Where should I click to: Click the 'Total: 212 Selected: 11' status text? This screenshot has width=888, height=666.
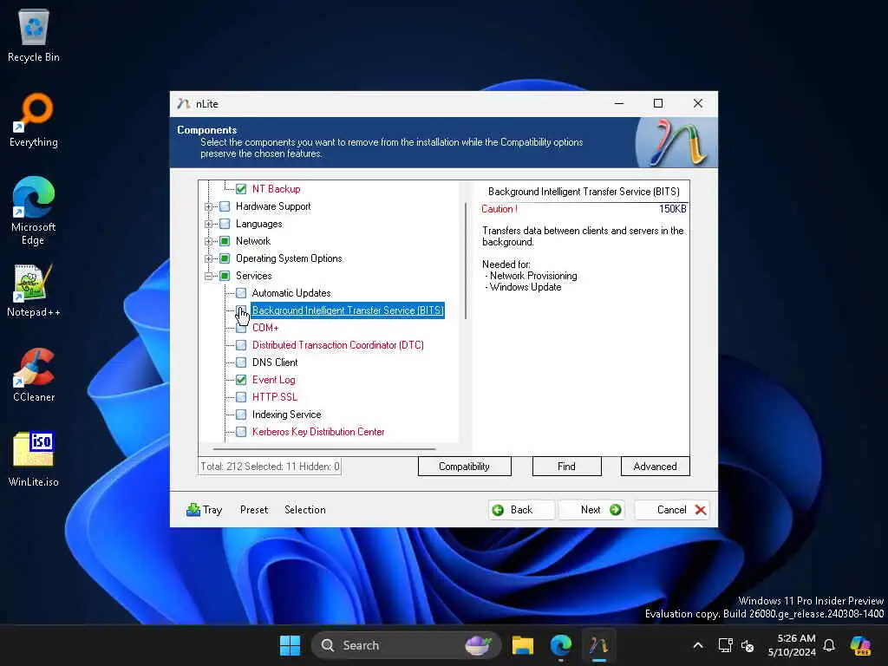point(270,467)
